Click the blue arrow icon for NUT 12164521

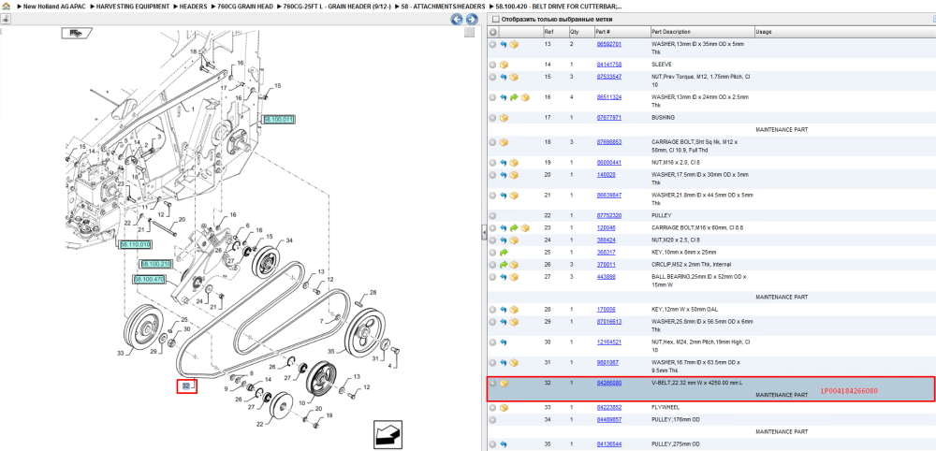(x=504, y=342)
